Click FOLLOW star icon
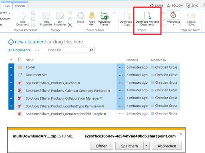The height and width of the screenshot is (153, 205). (x=169, y=6)
